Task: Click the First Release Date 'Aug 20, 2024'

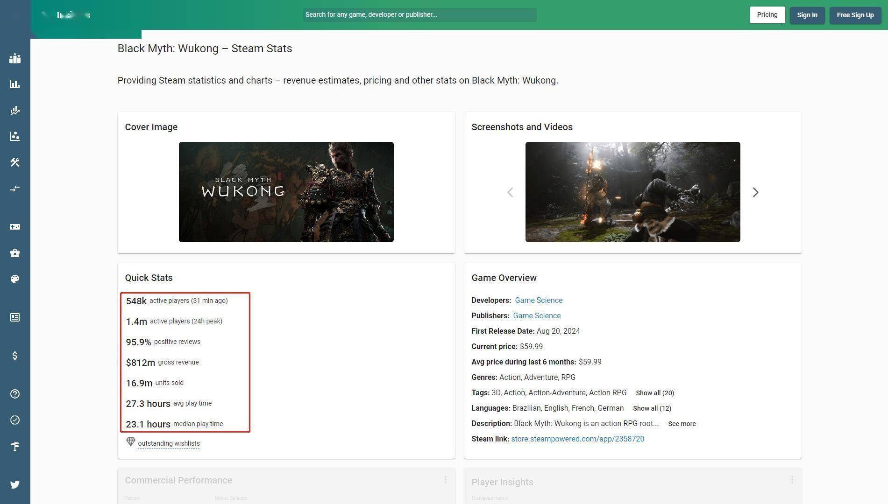Action: 558,331
